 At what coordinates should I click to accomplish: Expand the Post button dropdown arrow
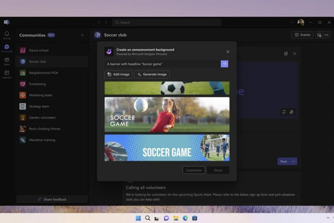click(294, 161)
